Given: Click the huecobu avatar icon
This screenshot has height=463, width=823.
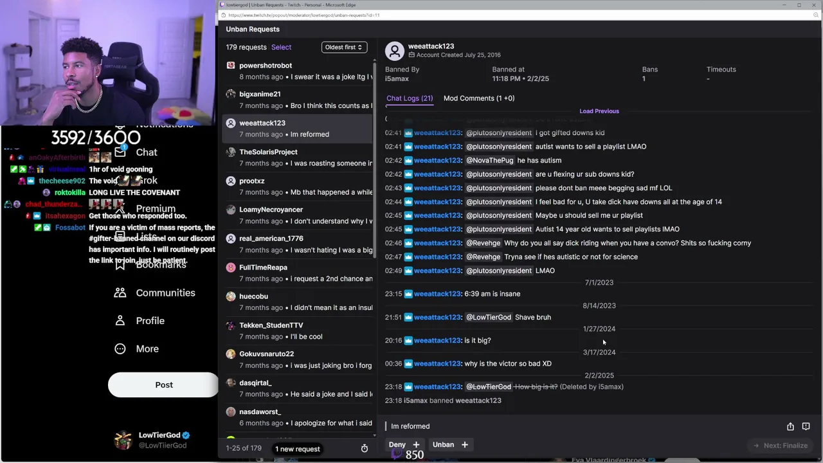Looking at the screenshot, I should point(231,296).
